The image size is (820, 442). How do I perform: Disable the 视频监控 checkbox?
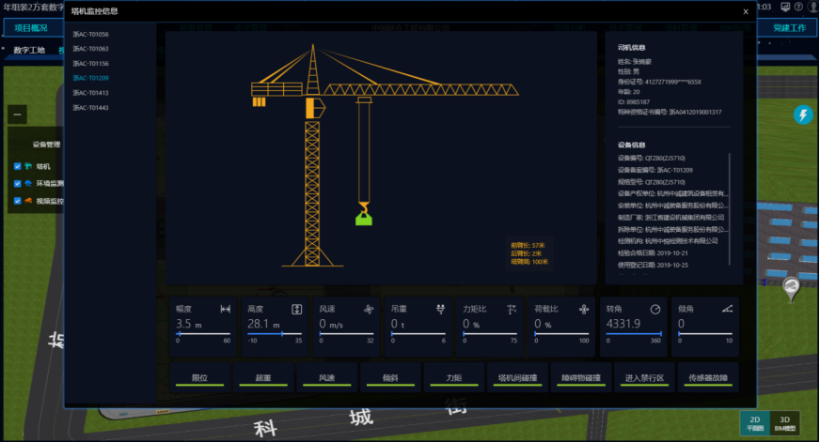pos(18,201)
